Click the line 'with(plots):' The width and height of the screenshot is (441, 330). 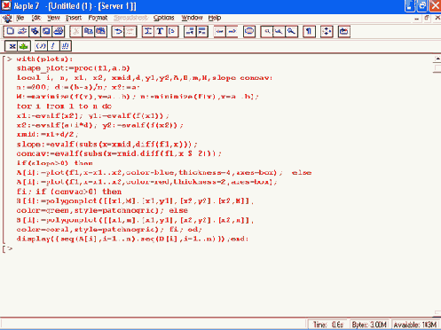[x=44, y=59]
